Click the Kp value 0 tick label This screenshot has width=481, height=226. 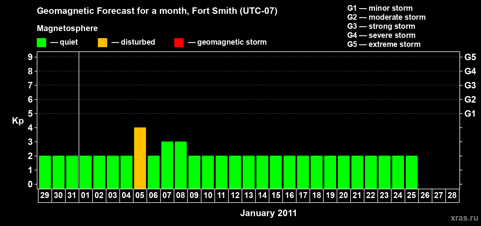click(30, 184)
